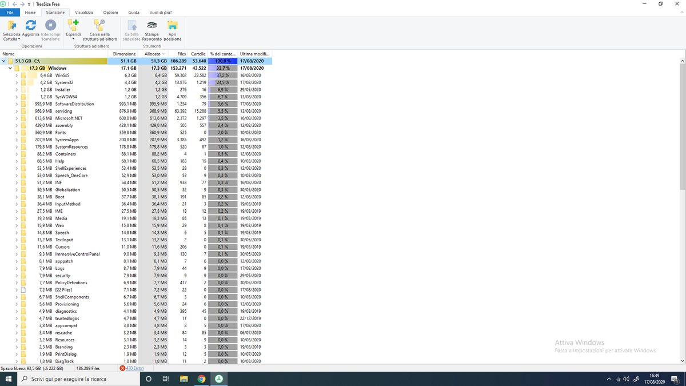Screen dimensions: 686x386
Task: Switch to the Opzioni tab
Action: click(x=110, y=12)
